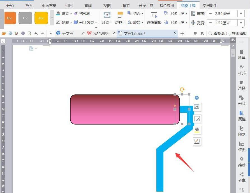Click 下移一层 send backward
Image resolution: width=250 pixels, height=193 pixels.
pos(175,23)
